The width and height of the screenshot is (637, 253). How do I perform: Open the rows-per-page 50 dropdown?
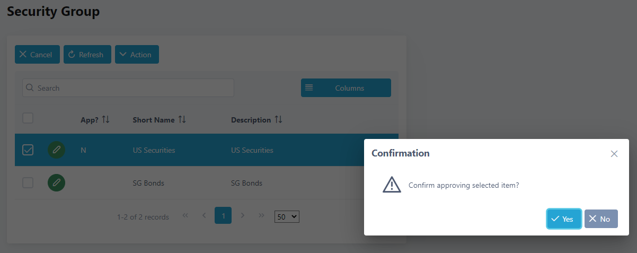pyautogui.click(x=288, y=216)
